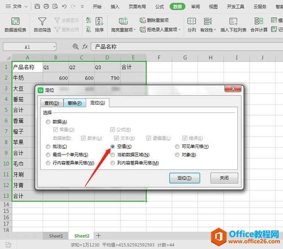Switch to the Sheet2 tab

click(82, 236)
